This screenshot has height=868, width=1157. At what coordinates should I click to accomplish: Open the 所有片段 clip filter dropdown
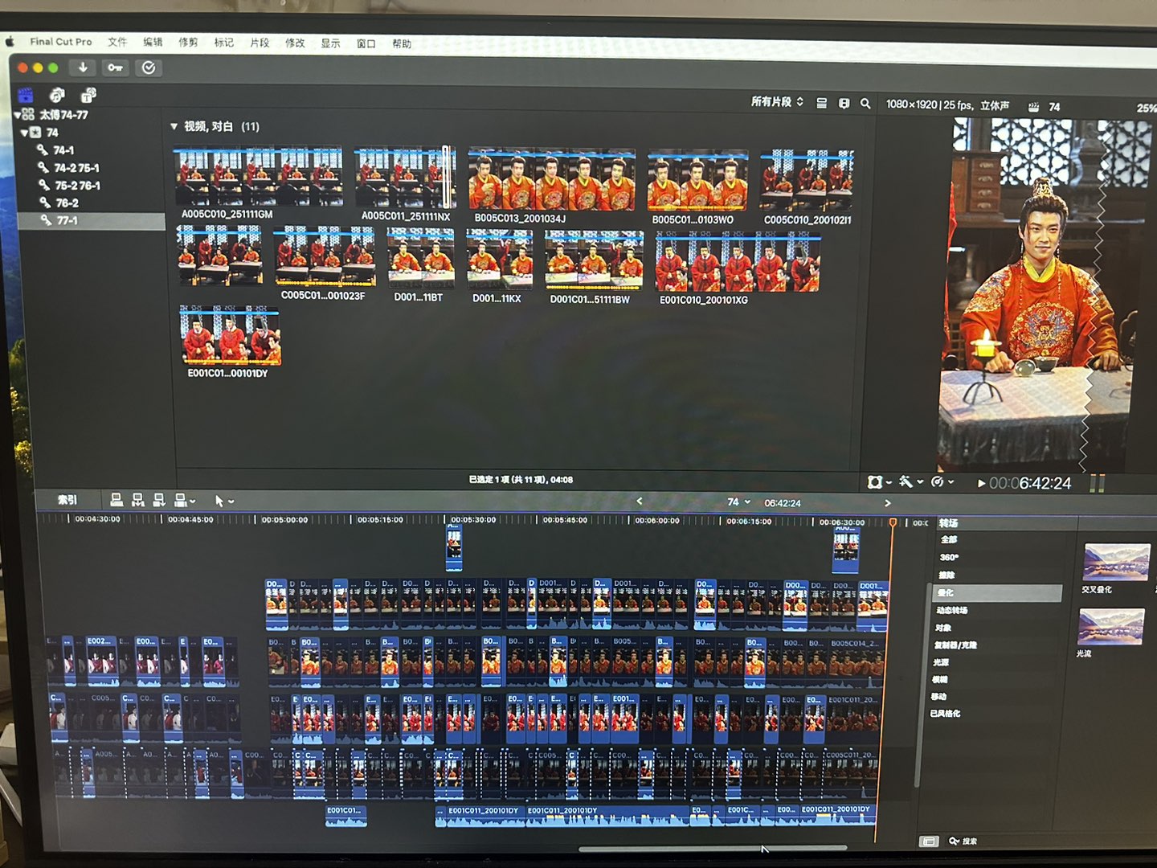point(777,102)
